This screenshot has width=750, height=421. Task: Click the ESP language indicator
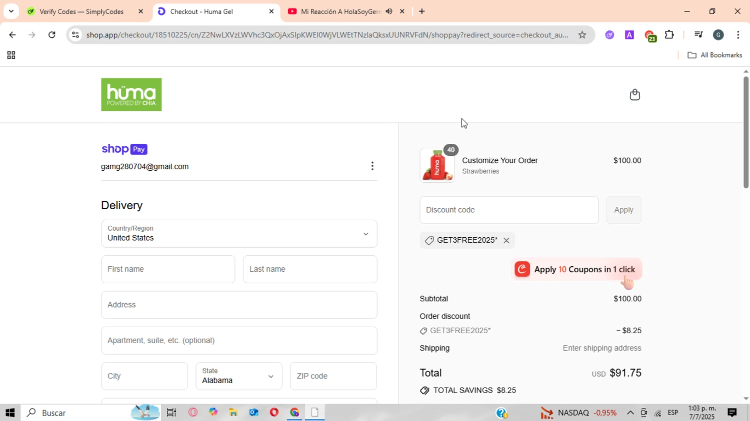[673, 413]
